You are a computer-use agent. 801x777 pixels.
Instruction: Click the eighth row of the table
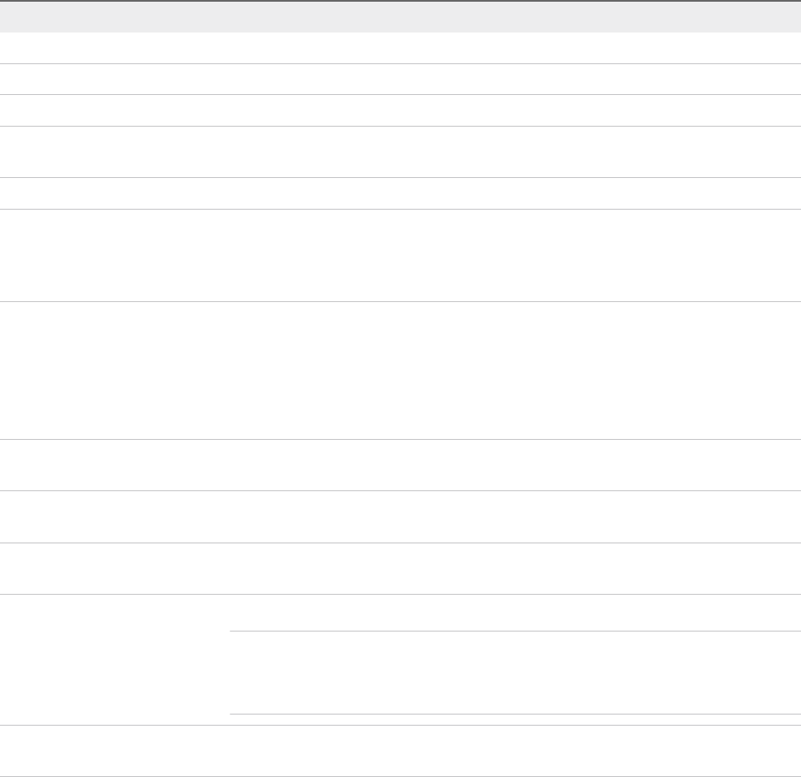(x=400, y=465)
